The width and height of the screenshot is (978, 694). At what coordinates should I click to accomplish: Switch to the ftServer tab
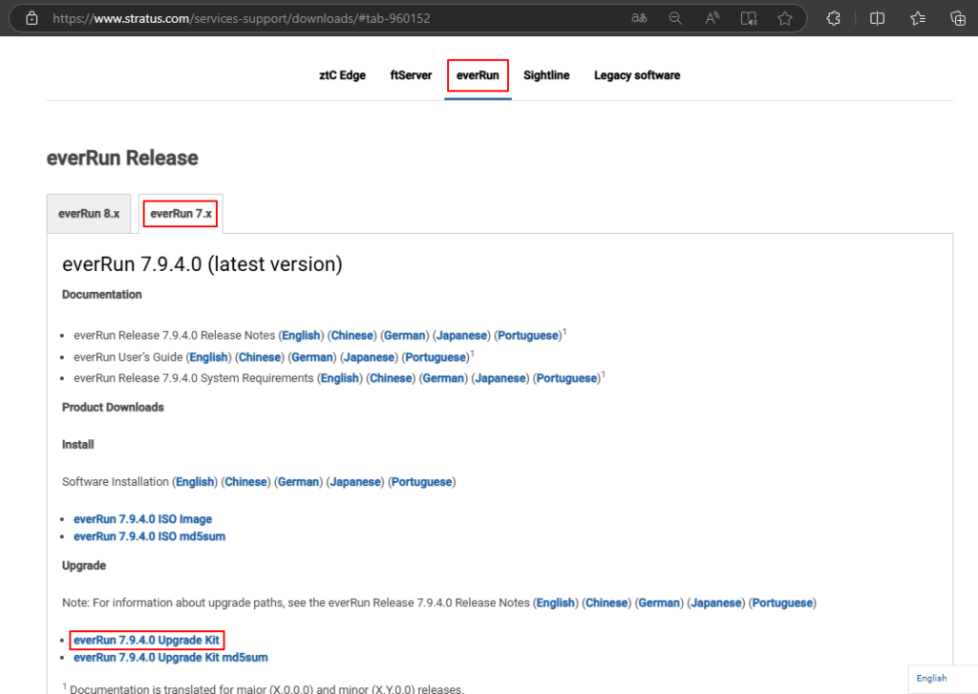[x=411, y=75]
